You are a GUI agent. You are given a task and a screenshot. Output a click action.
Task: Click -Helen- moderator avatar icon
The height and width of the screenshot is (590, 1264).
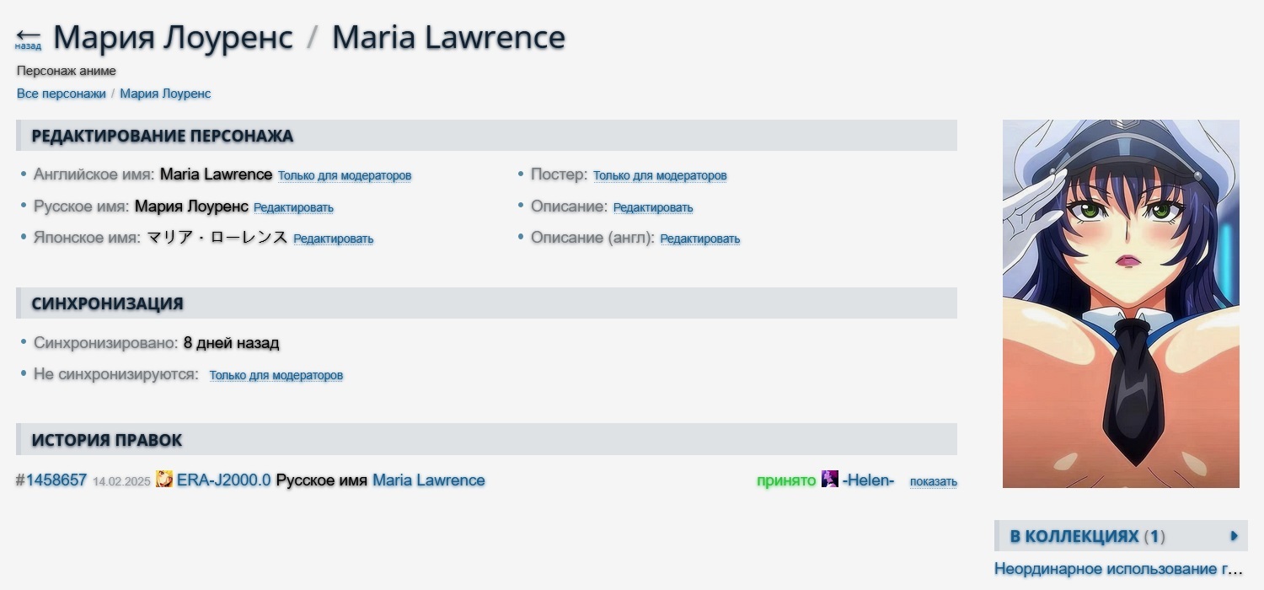click(x=830, y=480)
